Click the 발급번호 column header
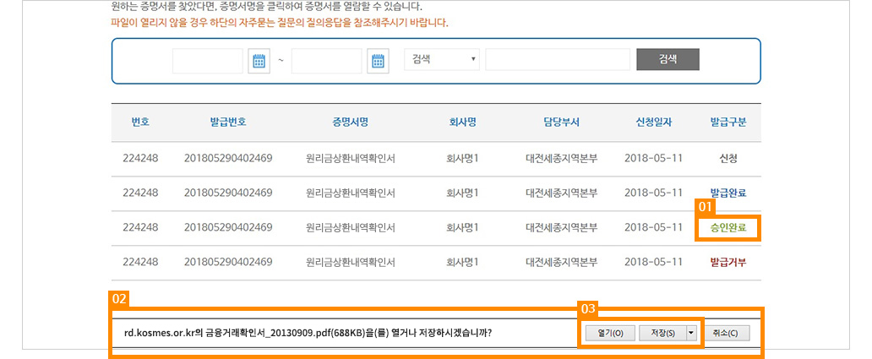 tap(227, 122)
